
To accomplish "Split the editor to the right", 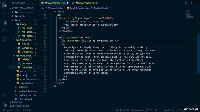I will (191, 3).
